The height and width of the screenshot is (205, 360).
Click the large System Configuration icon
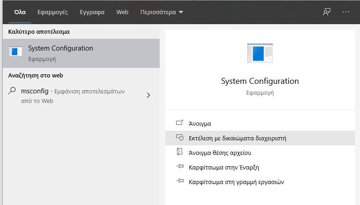260,53
